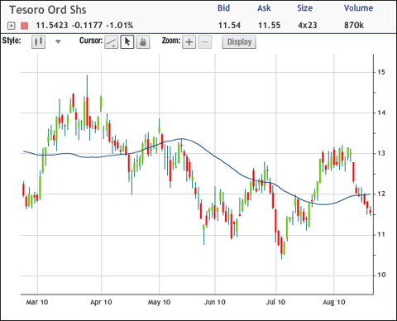Screen dimensions: 397x321
Task: Click the Cursor label
Action: tap(91, 41)
